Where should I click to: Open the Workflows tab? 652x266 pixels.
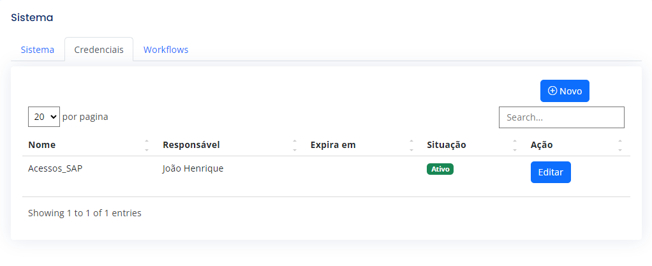click(x=166, y=50)
